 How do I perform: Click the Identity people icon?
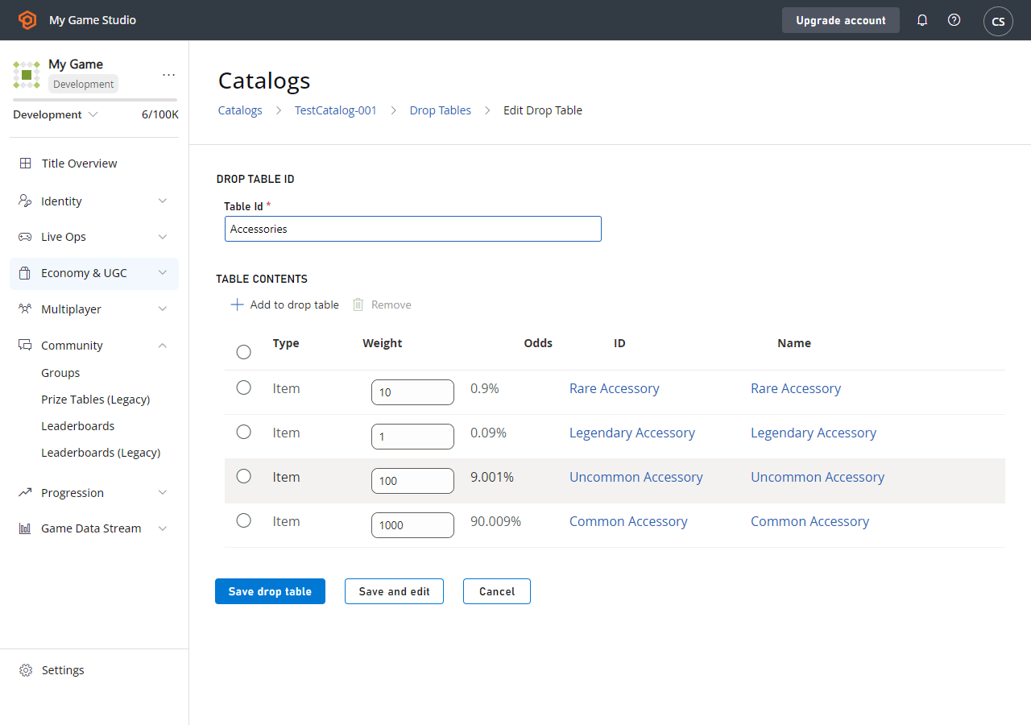point(25,201)
